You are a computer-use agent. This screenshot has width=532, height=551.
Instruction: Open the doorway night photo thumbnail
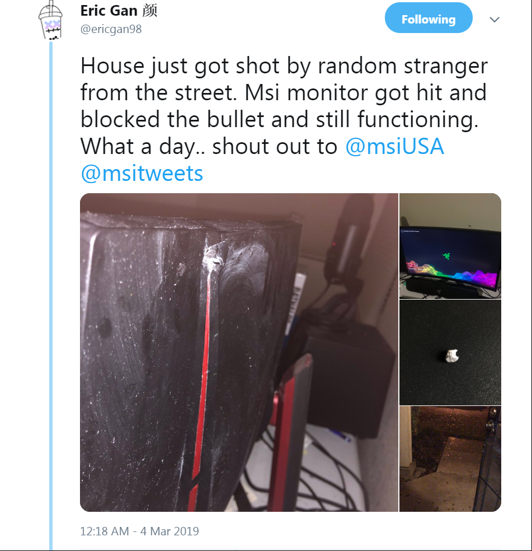(x=450, y=459)
